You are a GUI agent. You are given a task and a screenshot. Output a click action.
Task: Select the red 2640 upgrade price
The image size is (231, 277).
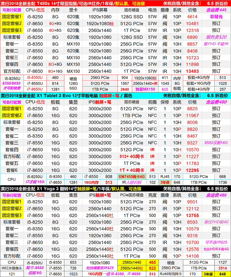(x=125, y=89)
